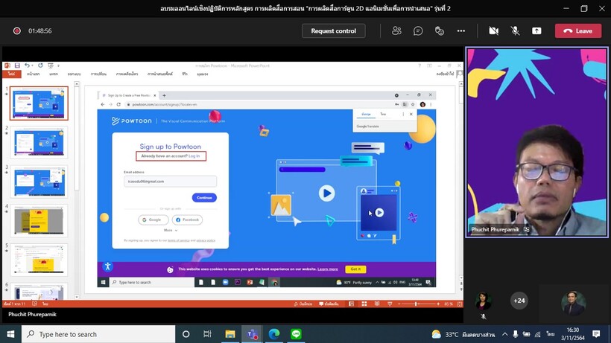Click the taskbar search box
Viewport: 611px width, 343px height.
(98, 334)
